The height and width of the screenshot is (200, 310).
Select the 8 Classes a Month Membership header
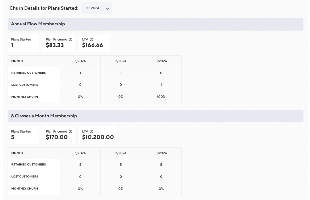click(44, 116)
